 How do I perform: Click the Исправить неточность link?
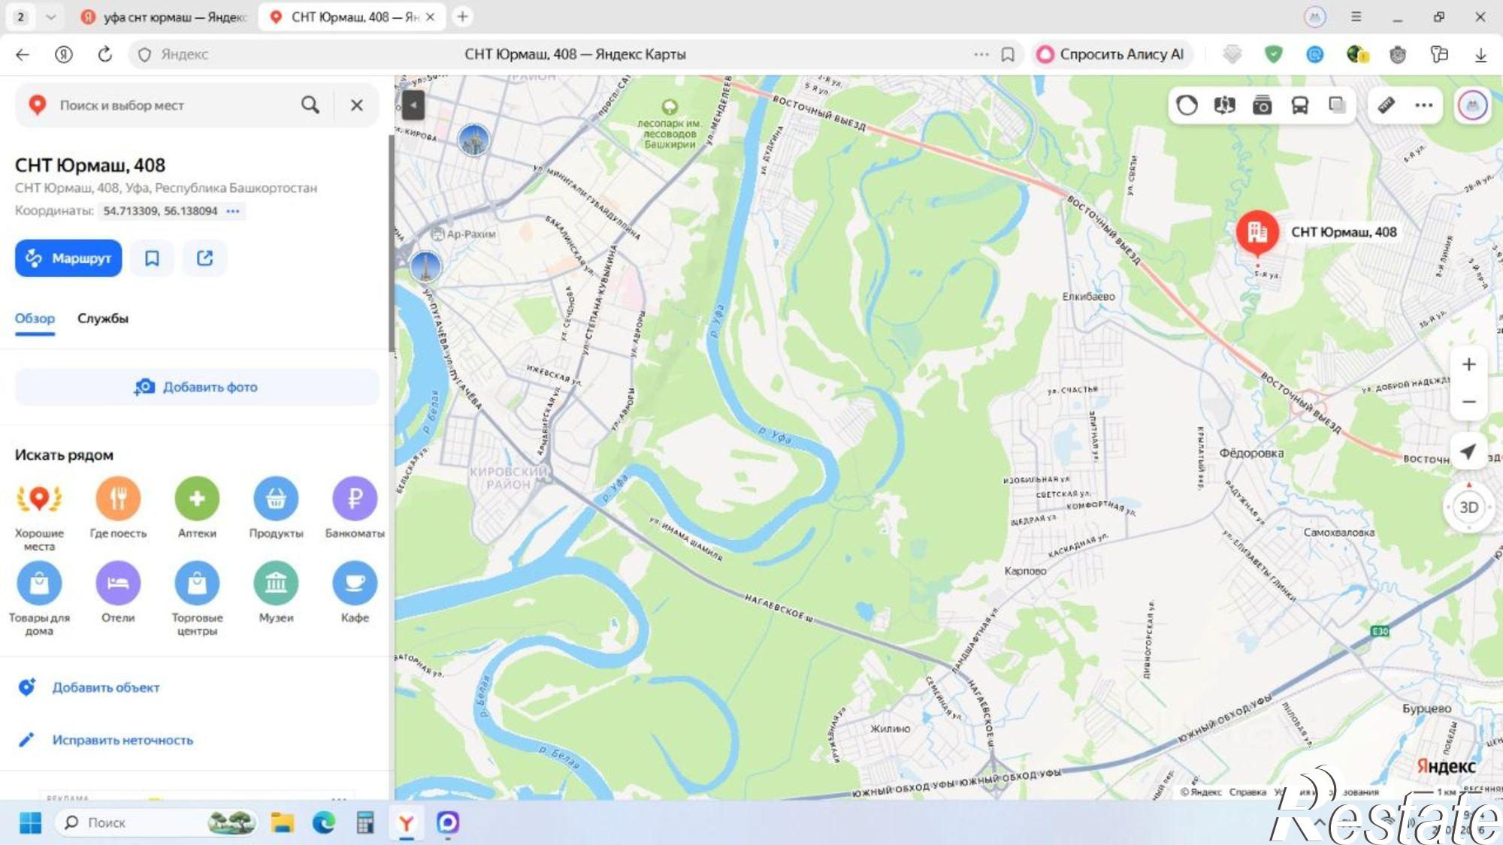(x=122, y=740)
